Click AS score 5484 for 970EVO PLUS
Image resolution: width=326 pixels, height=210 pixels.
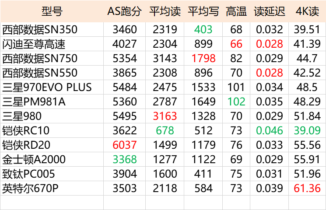125,87
